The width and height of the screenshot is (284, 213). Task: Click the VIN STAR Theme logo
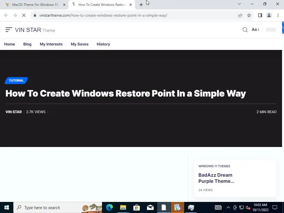[x=35, y=30]
